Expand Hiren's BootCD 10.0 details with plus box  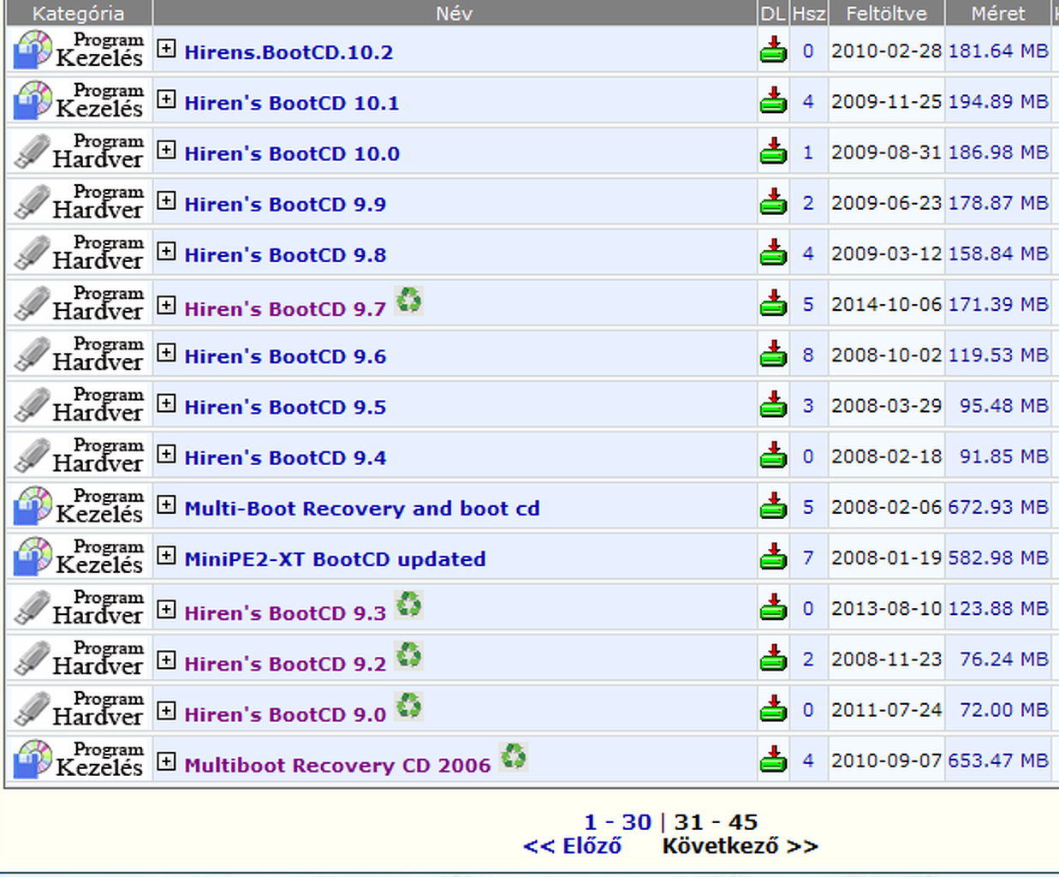pos(166,149)
